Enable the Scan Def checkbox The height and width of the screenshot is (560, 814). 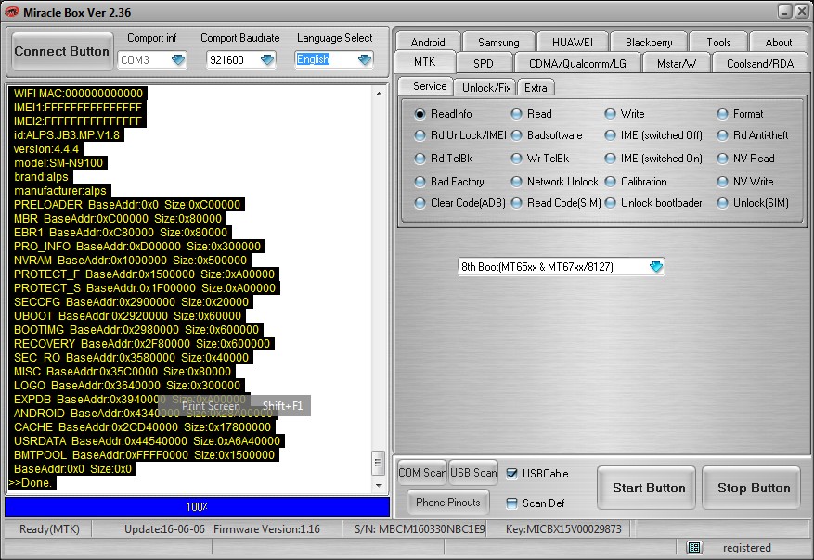tap(511, 503)
